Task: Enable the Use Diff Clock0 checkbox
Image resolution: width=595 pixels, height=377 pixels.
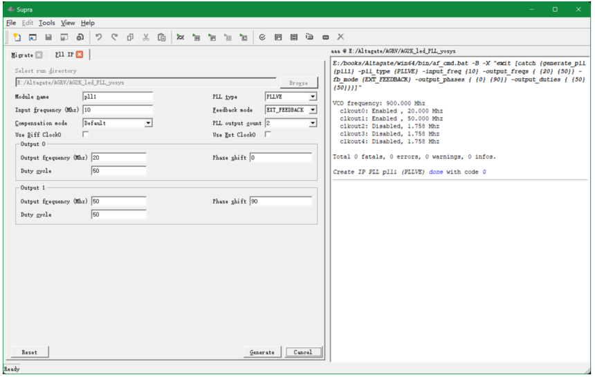Action: pos(85,134)
